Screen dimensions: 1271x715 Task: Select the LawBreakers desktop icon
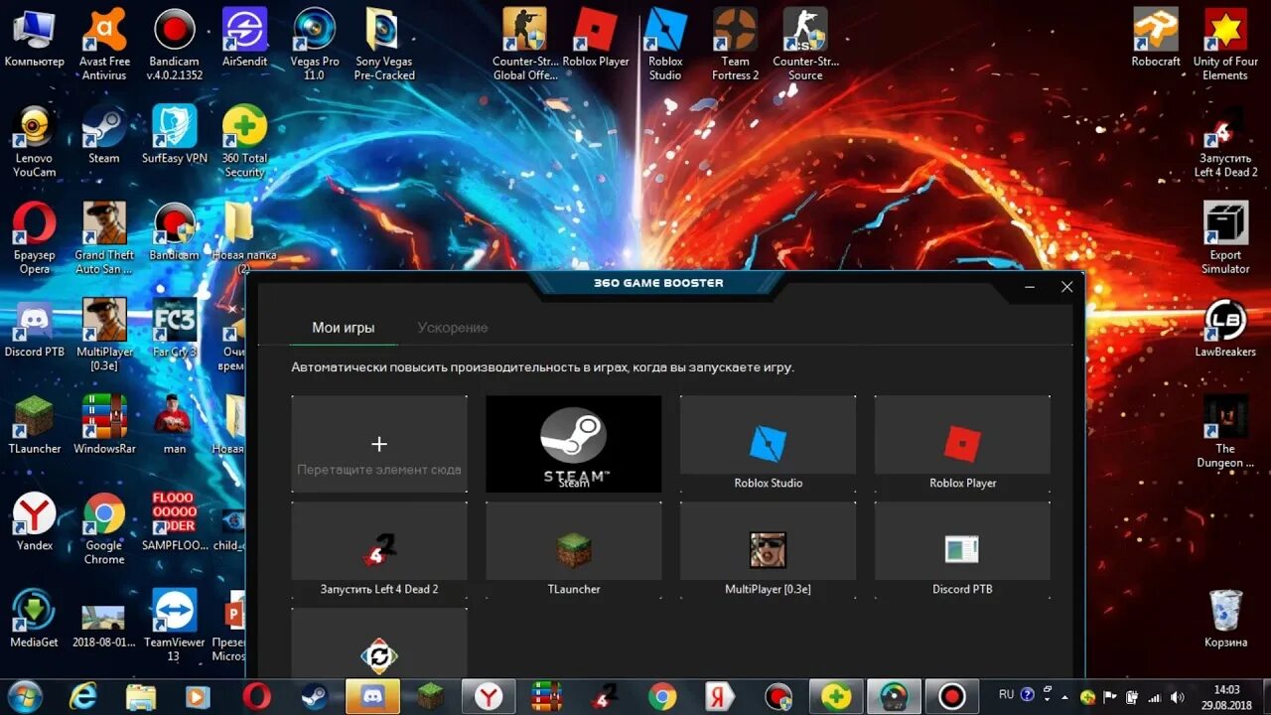[x=1225, y=328]
